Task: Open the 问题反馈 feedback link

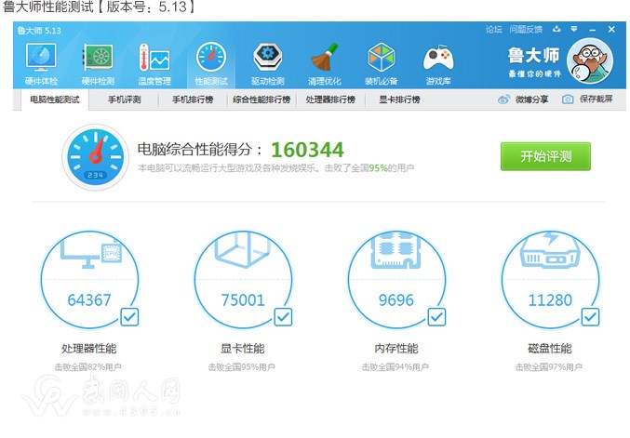Action: coord(526,30)
